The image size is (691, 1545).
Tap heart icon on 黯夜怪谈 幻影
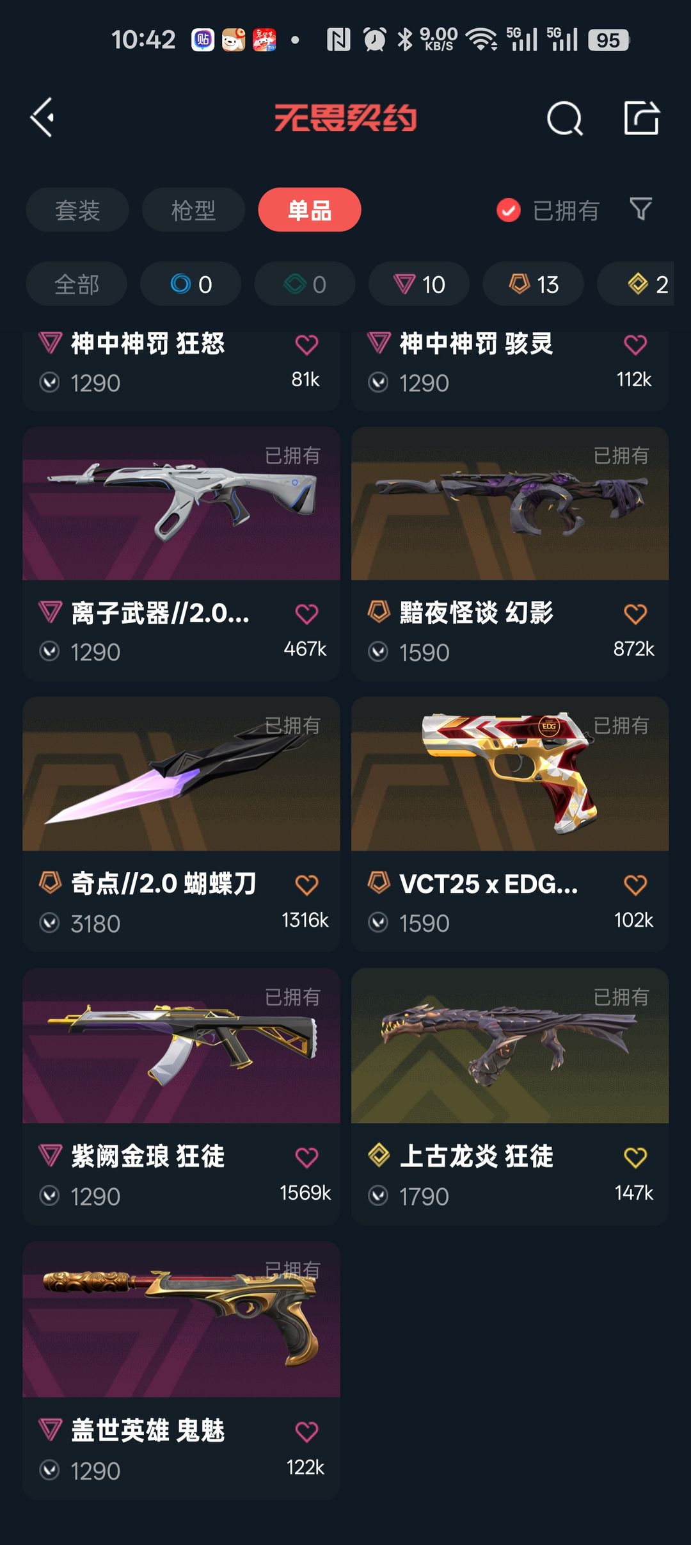click(635, 614)
